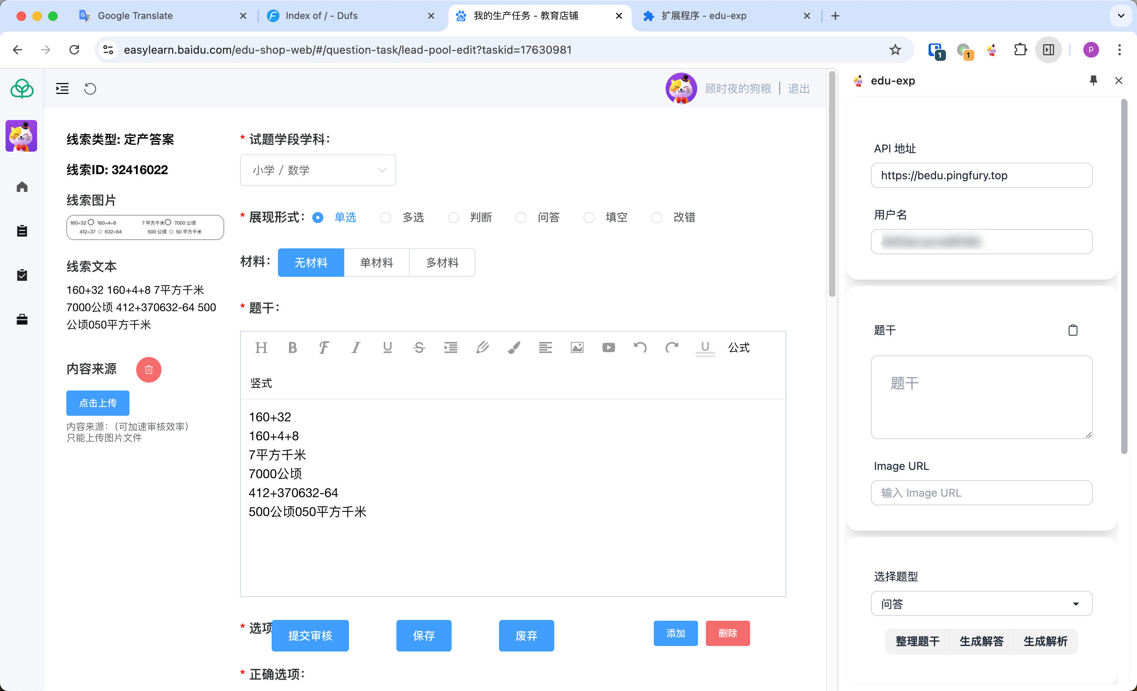Image resolution: width=1137 pixels, height=691 pixels.
Task: Click the Italic formatting icon
Action: (355, 347)
